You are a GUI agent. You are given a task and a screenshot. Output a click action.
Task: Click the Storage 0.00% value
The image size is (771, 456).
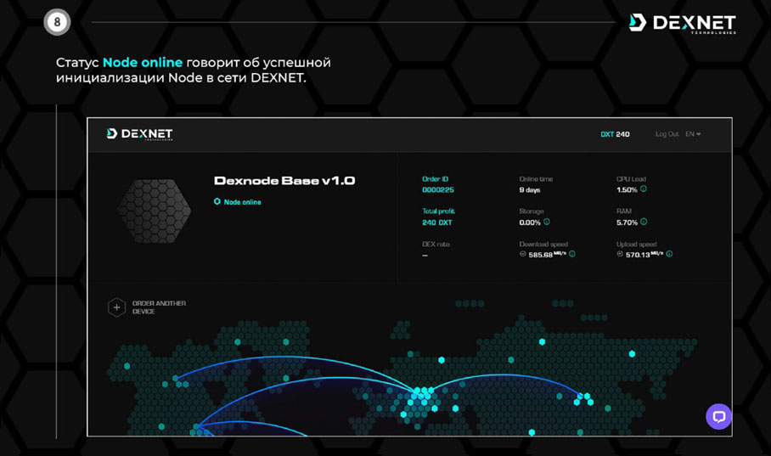coord(530,222)
